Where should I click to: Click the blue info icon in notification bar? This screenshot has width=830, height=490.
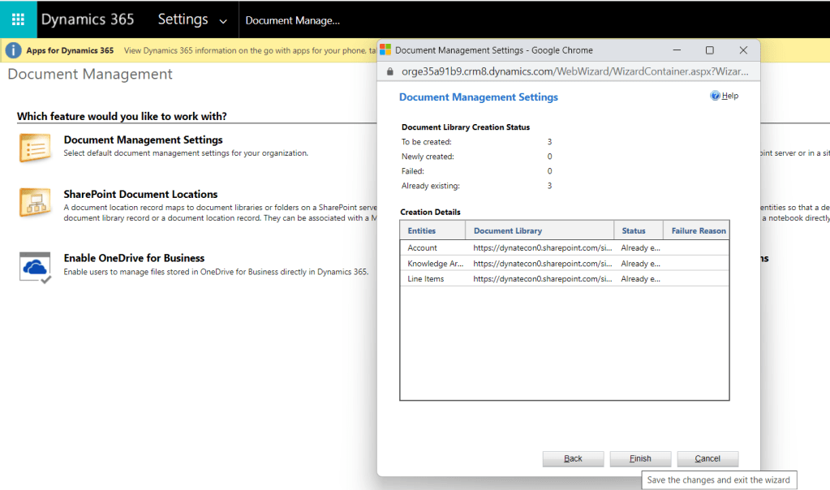pyautogui.click(x=13, y=50)
